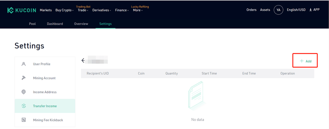The width and height of the screenshot is (329, 129).
Task: Expand the Finance menu
Action: click(122, 10)
